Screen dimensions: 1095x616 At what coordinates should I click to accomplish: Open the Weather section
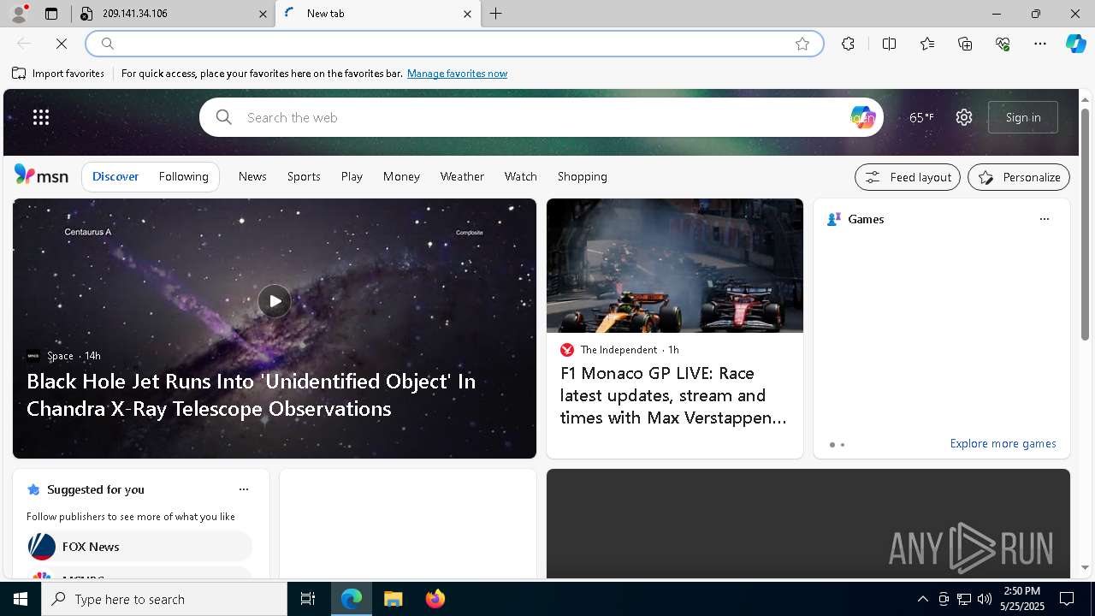click(x=462, y=176)
